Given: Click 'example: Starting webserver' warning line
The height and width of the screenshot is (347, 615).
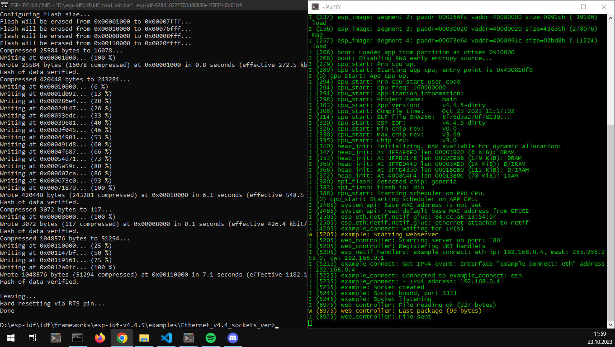Looking at the screenshot, I should (x=373, y=234).
